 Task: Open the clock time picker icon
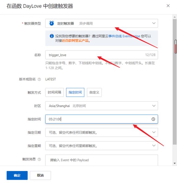153,119
